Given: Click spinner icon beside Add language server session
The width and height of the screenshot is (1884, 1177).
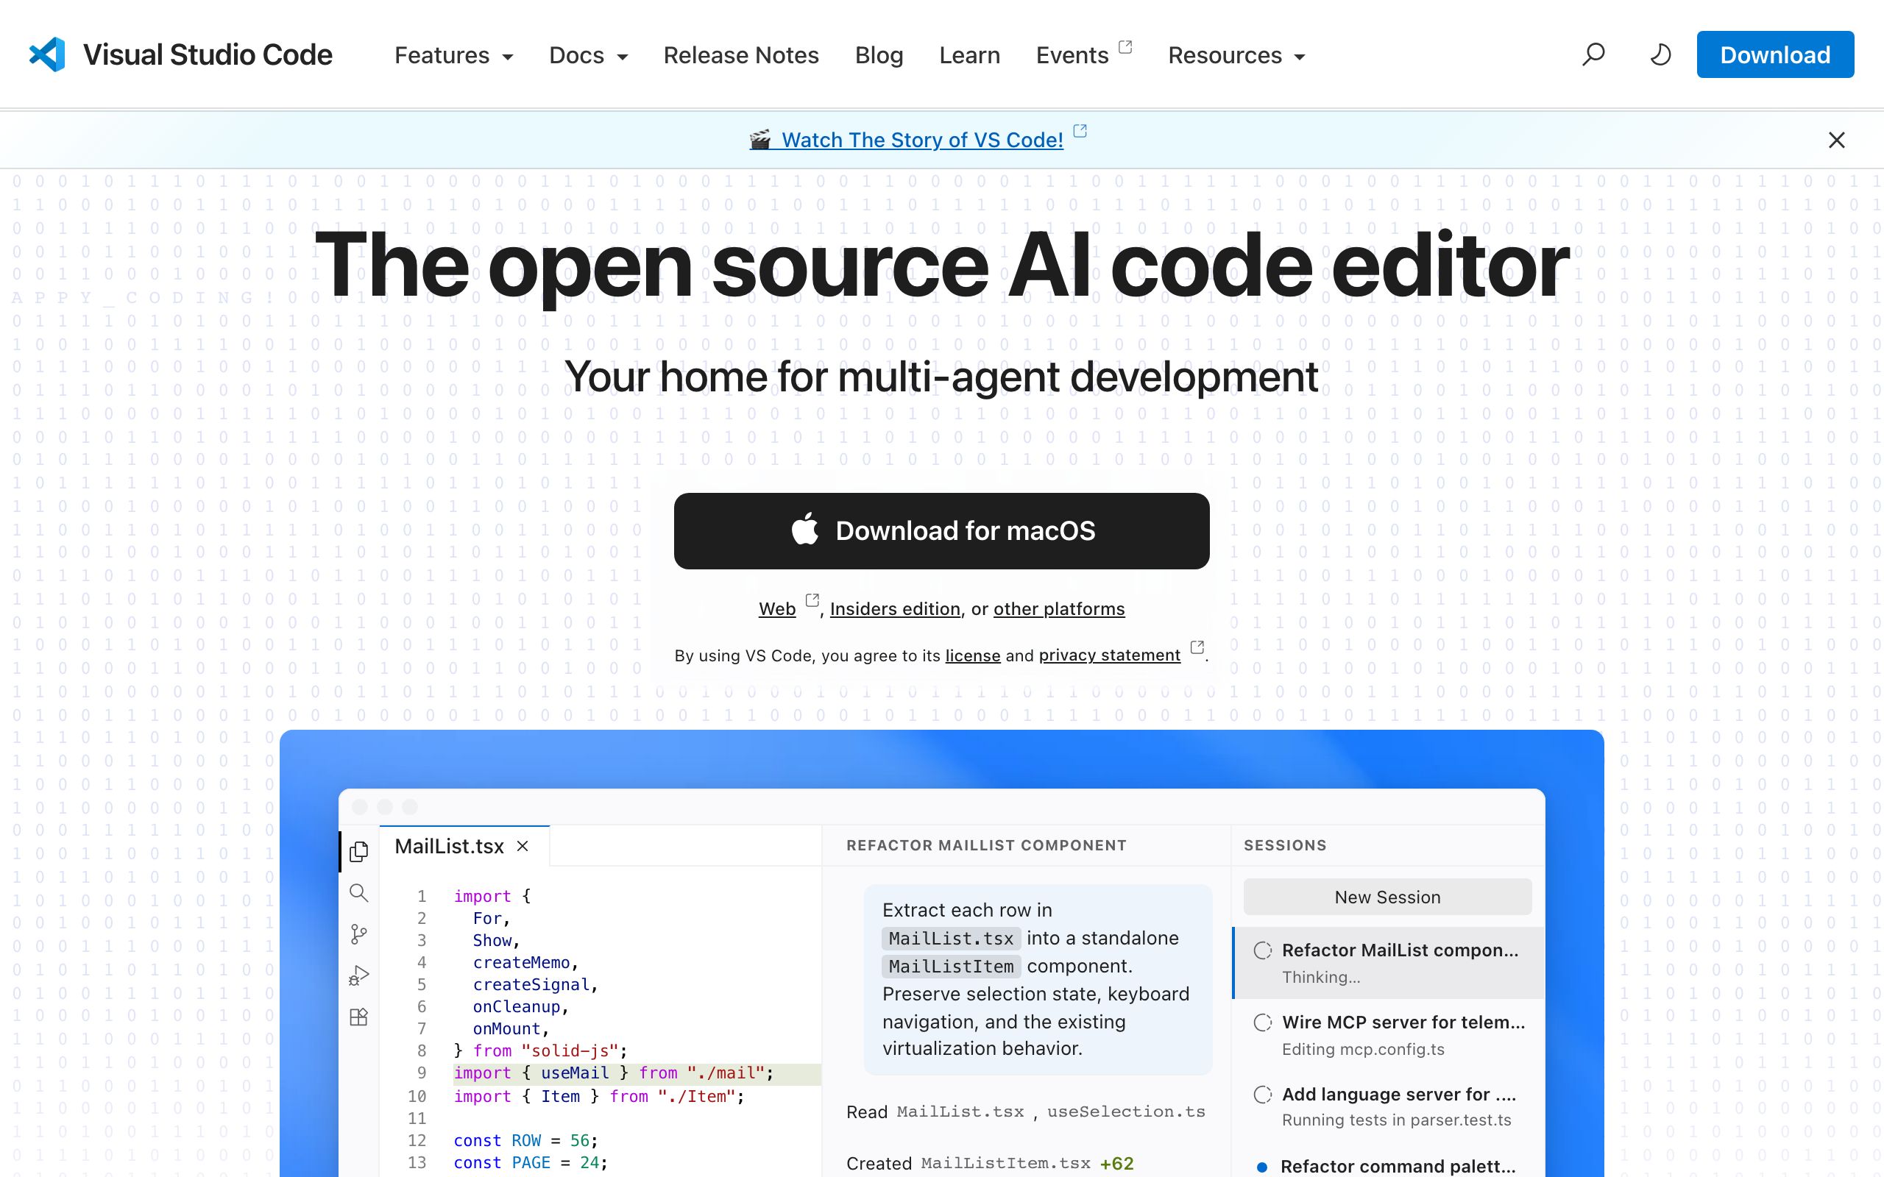Looking at the screenshot, I should point(1263,1095).
